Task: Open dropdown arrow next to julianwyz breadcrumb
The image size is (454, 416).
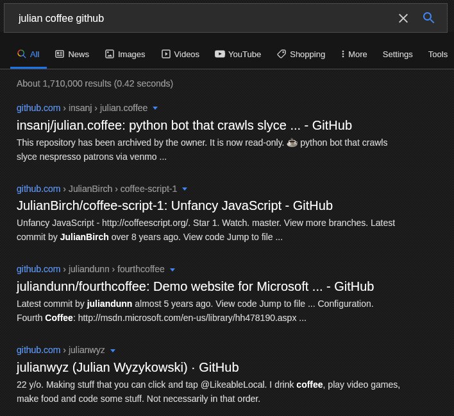Action: click(x=113, y=351)
